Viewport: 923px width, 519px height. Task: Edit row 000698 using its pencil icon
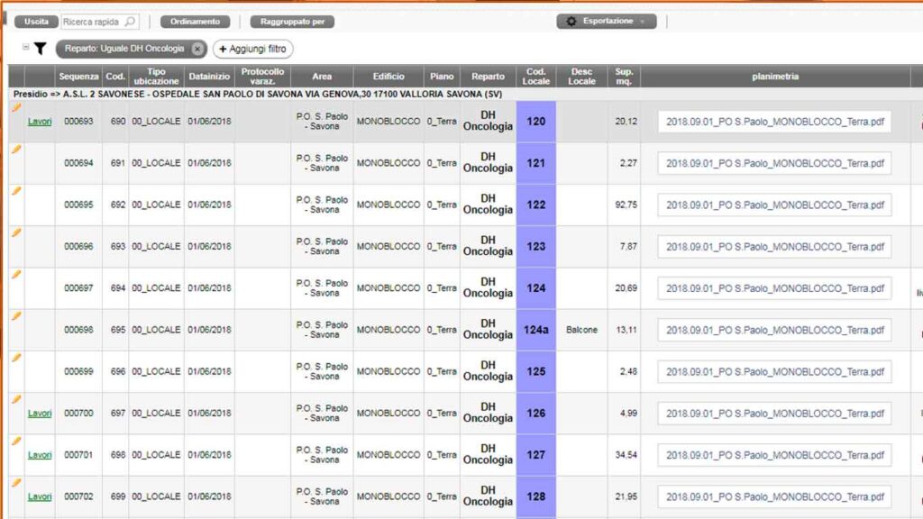pos(16,316)
